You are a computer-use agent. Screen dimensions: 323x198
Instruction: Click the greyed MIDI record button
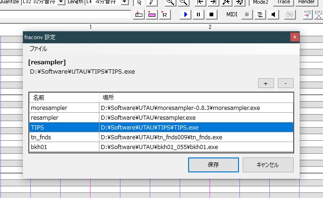(247, 14)
